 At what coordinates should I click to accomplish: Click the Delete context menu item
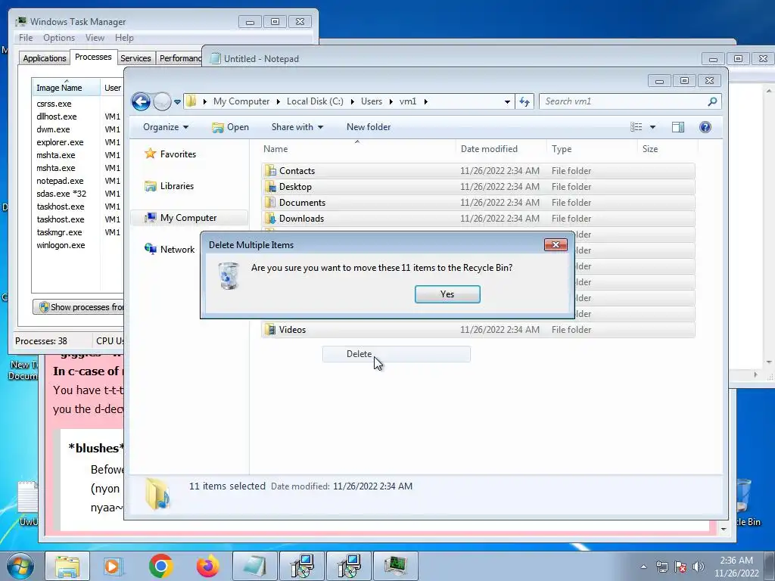(397, 354)
